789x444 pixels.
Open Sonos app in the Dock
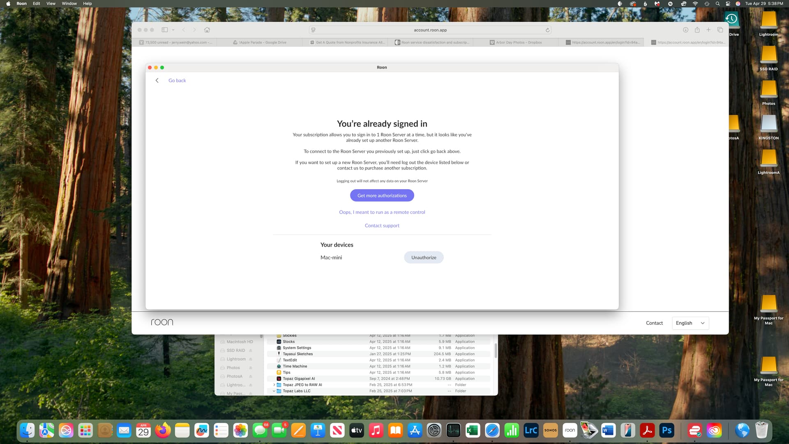(x=551, y=430)
